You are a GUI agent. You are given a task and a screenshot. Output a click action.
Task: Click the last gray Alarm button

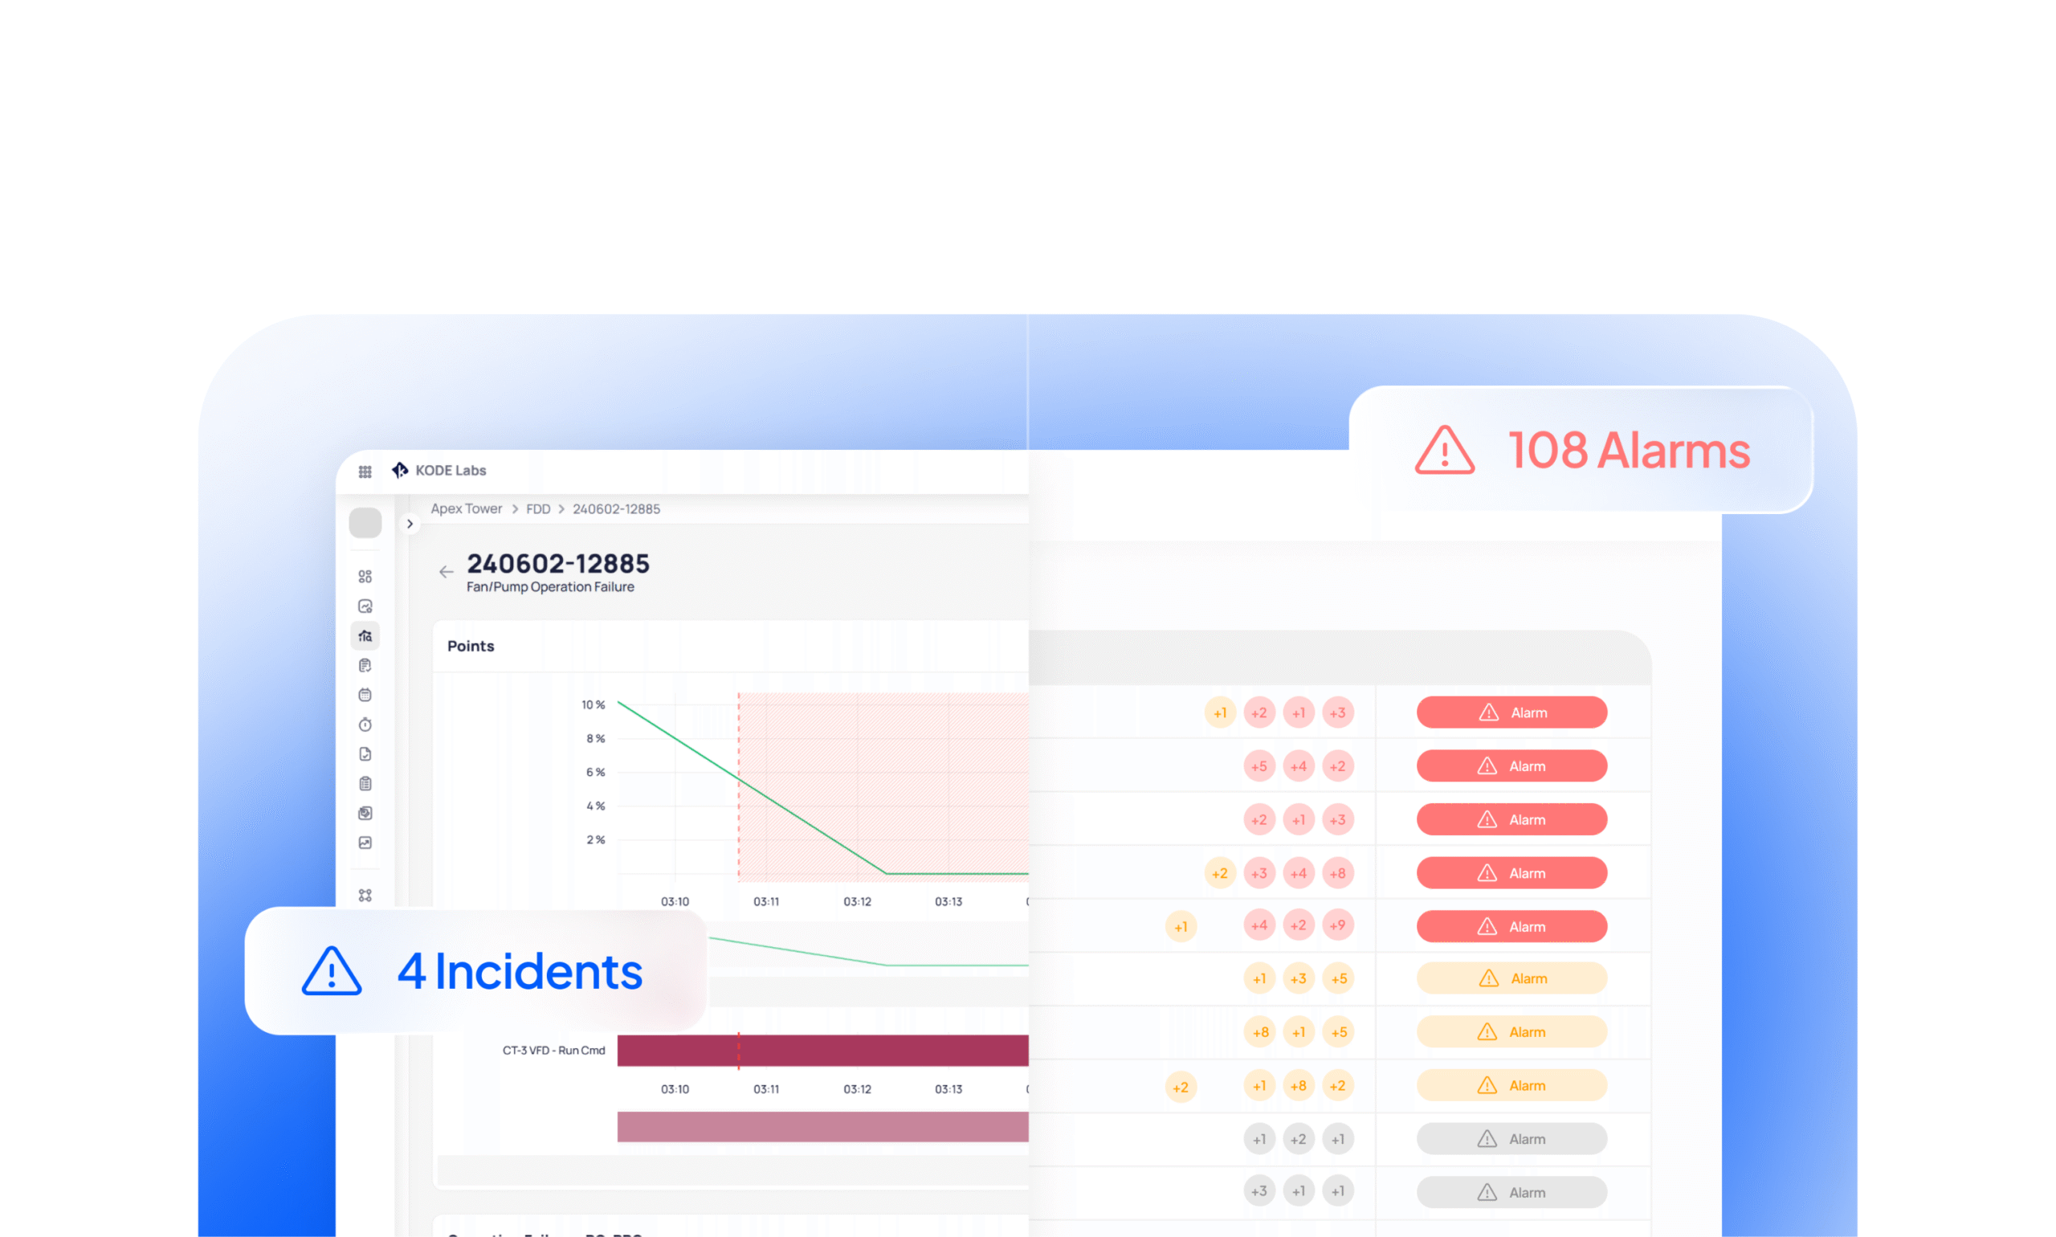[x=1511, y=1192]
